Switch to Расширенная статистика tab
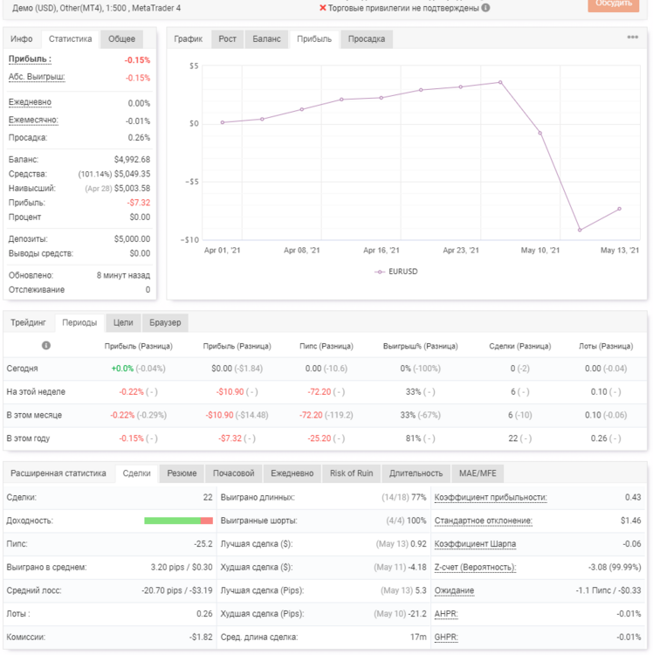 tap(58, 473)
